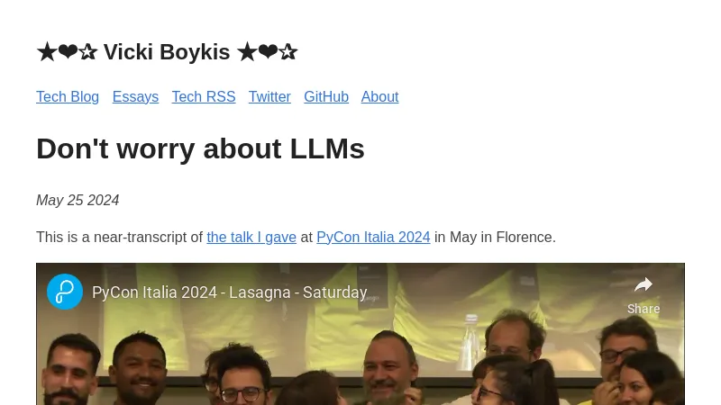Image resolution: width=721 pixels, height=405 pixels.
Task: Click the outlined star ending the site title
Action: pyautogui.click(x=288, y=52)
